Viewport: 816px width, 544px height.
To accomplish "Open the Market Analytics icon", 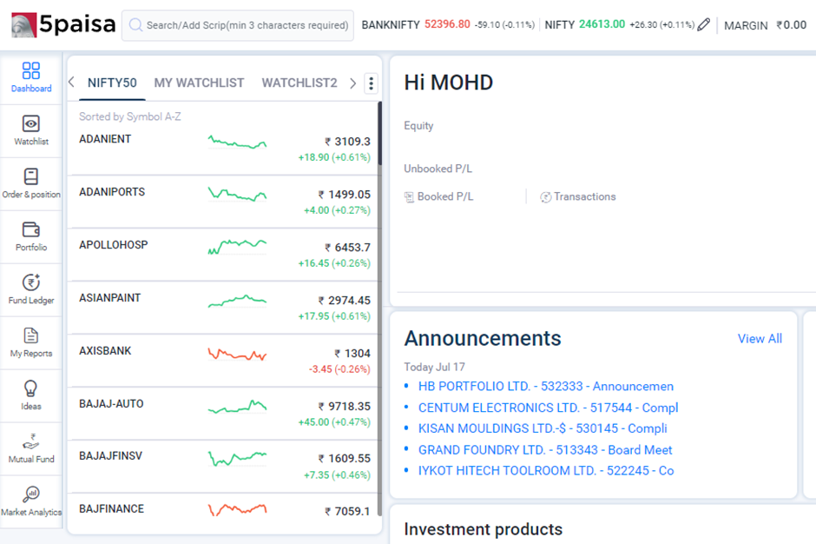I will point(31,494).
